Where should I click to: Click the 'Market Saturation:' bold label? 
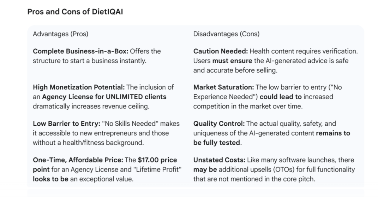(224, 87)
